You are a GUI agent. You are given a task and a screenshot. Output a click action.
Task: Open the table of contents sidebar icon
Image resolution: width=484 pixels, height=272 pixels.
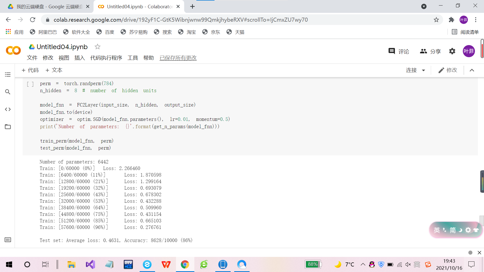(x=8, y=75)
